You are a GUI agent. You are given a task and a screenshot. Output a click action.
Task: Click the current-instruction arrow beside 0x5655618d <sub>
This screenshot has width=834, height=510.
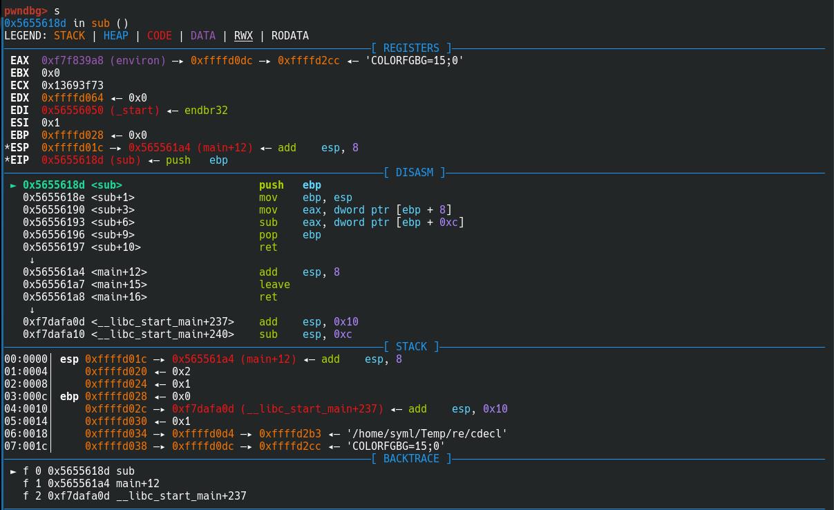click(14, 185)
